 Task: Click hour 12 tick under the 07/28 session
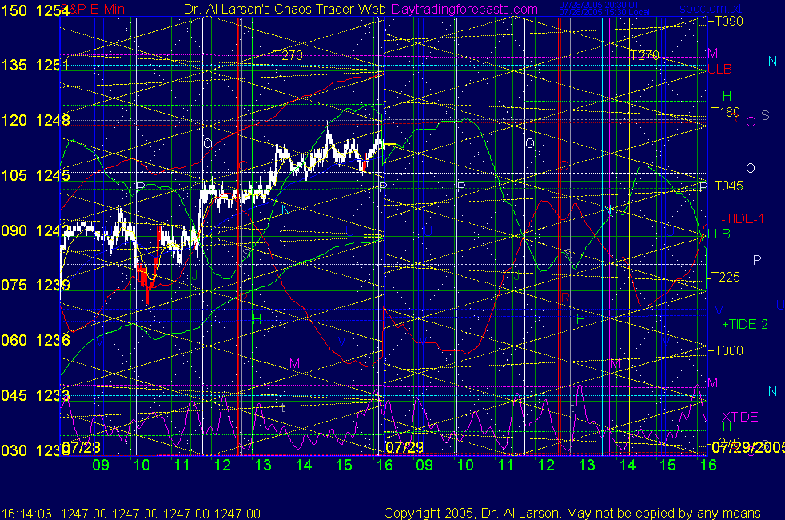222,465
